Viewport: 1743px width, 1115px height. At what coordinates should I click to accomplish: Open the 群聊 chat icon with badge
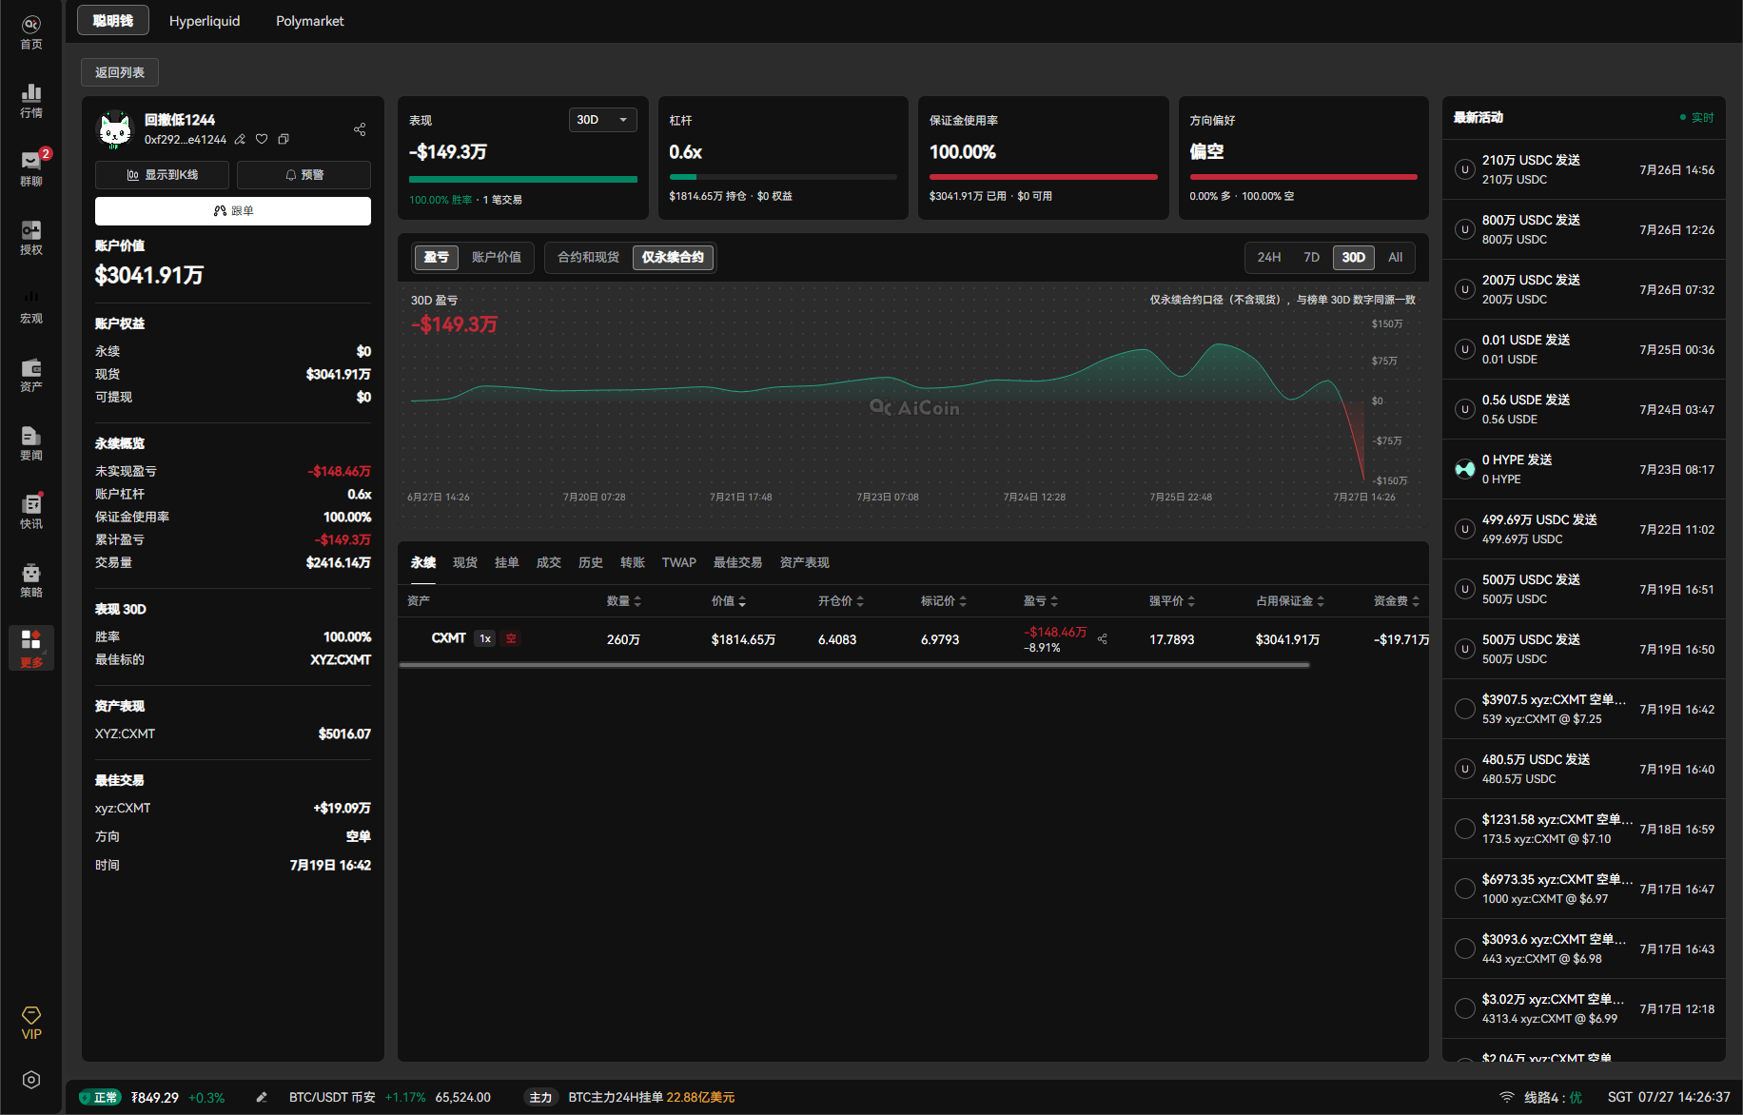tap(31, 168)
